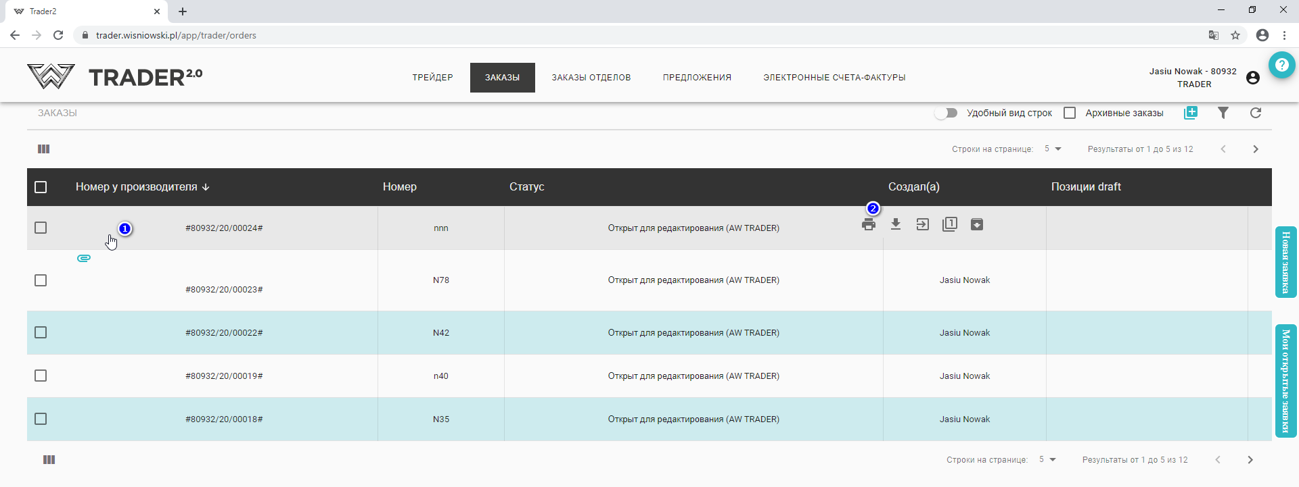The image size is (1299, 487).
Task: Click the printer icon in the first order row
Action: [x=869, y=225]
